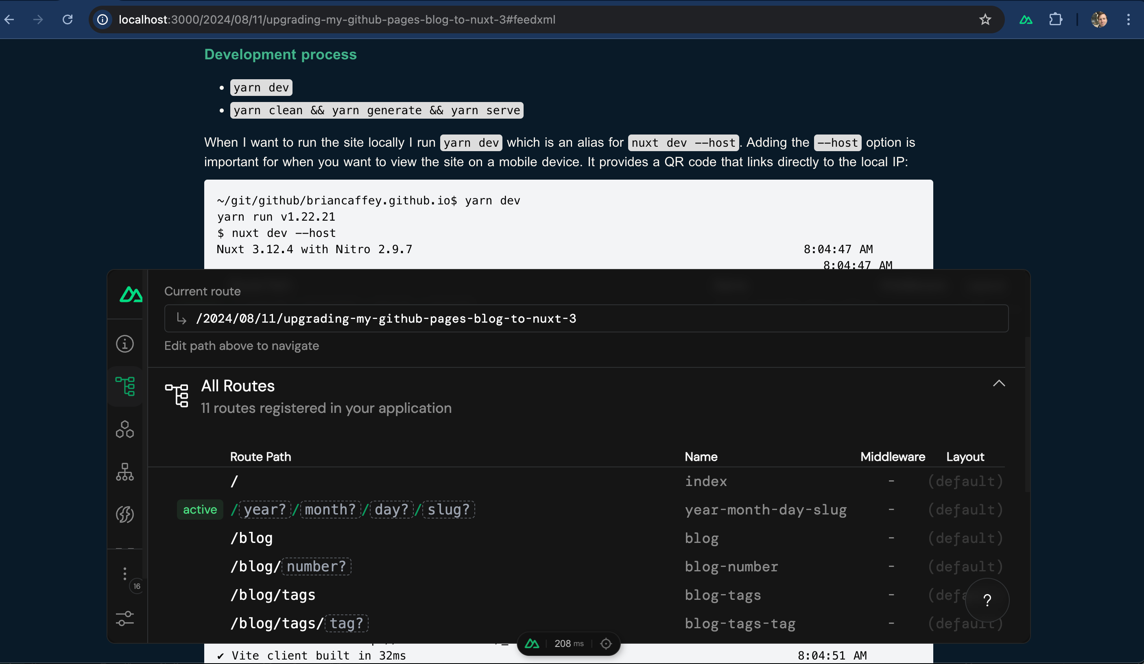Click the All Routes tree icon

click(x=176, y=395)
